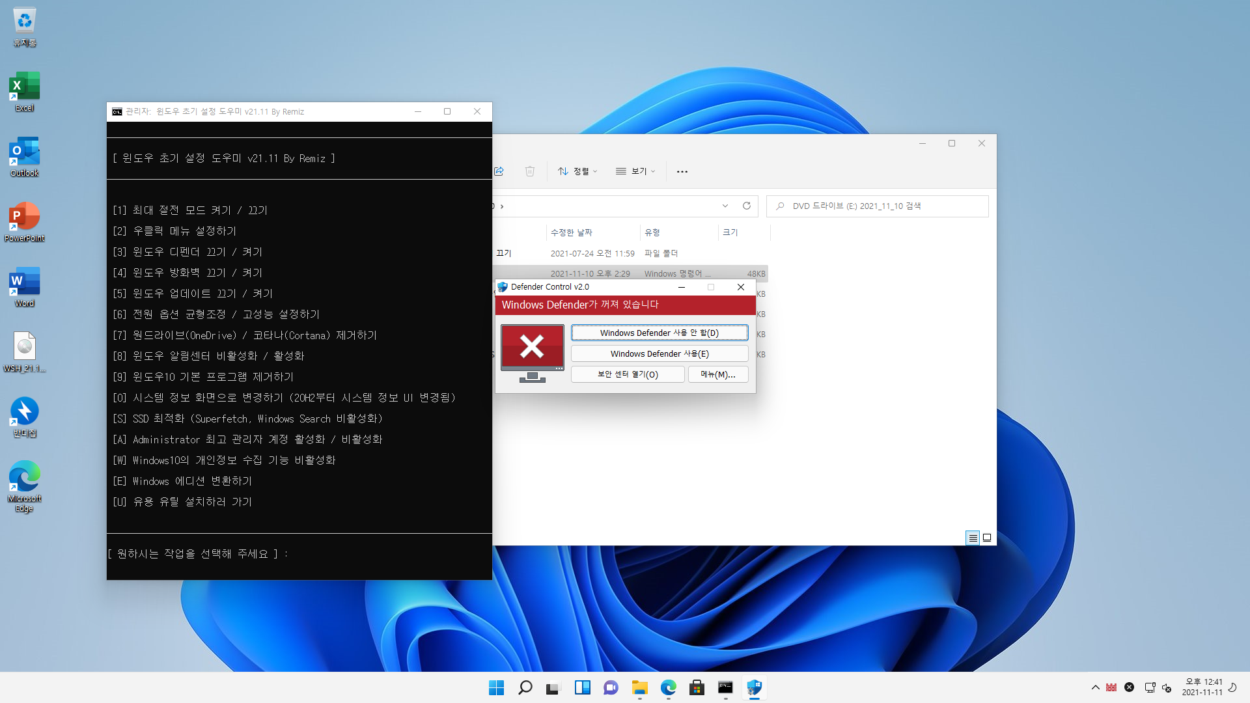Open the clock and date display
Image resolution: width=1250 pixels, height=703 pixels.
[x=1202, y=687]
